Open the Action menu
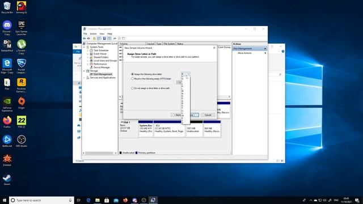 tap(93, 34)
